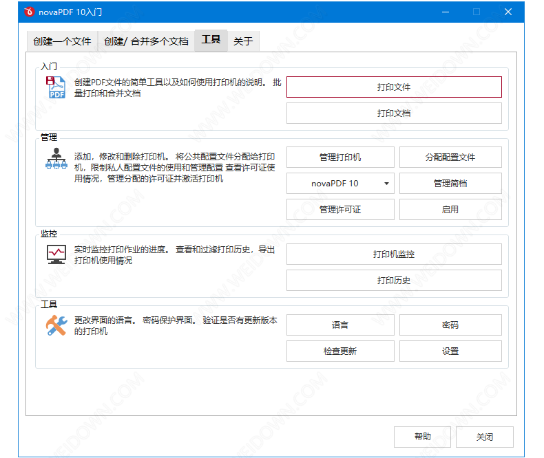The height and width of the screenshot is (458, 544).
Task: Click the 入门 section description text
Action: point(178,87)
